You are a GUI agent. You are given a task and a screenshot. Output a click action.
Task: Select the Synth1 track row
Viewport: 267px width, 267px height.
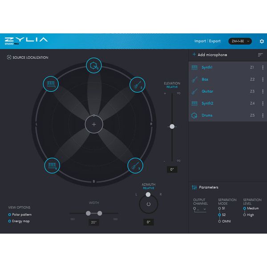pos(228,68)
